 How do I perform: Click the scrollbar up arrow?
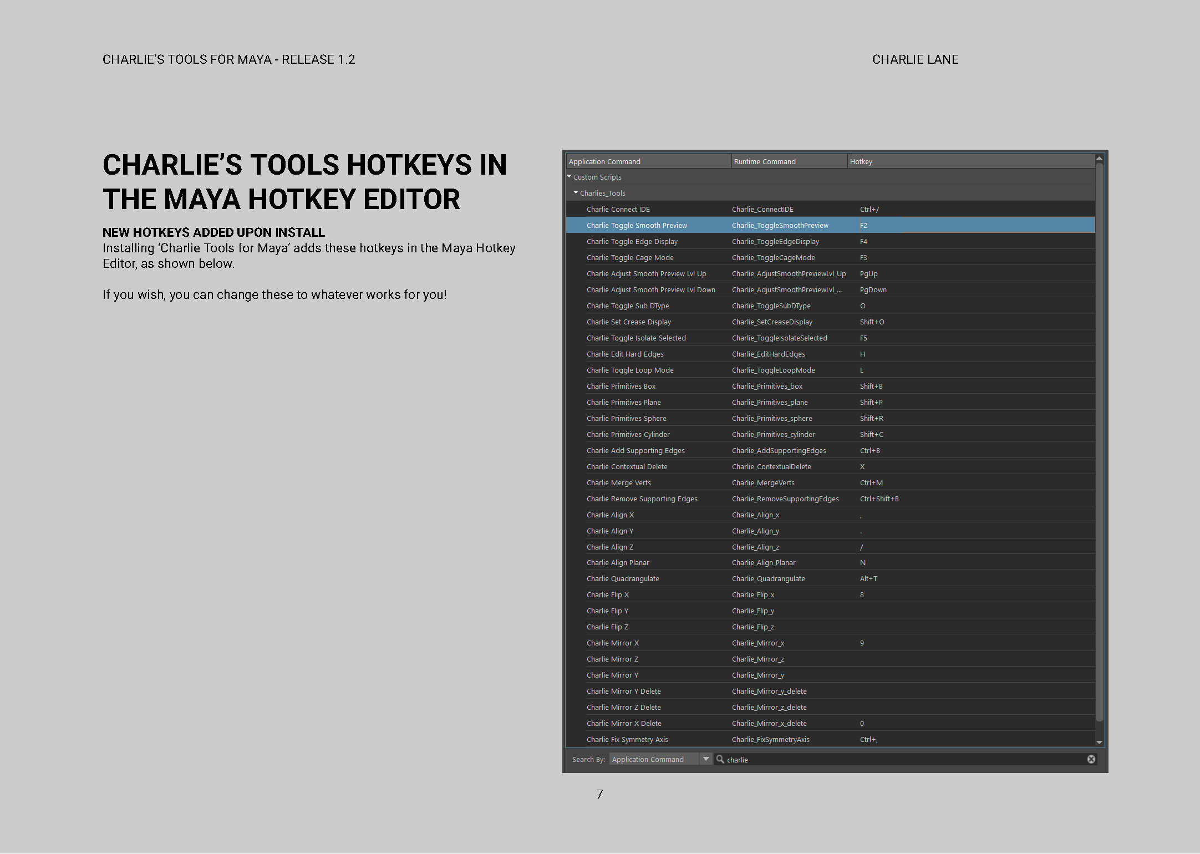coord(1099,159)
